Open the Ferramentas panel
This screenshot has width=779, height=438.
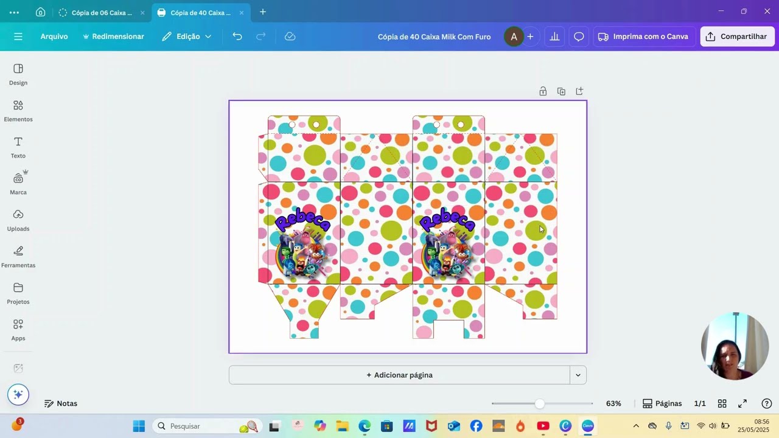18,257
